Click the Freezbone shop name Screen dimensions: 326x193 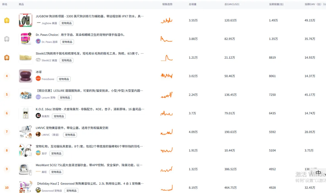(x=48, y=79)
